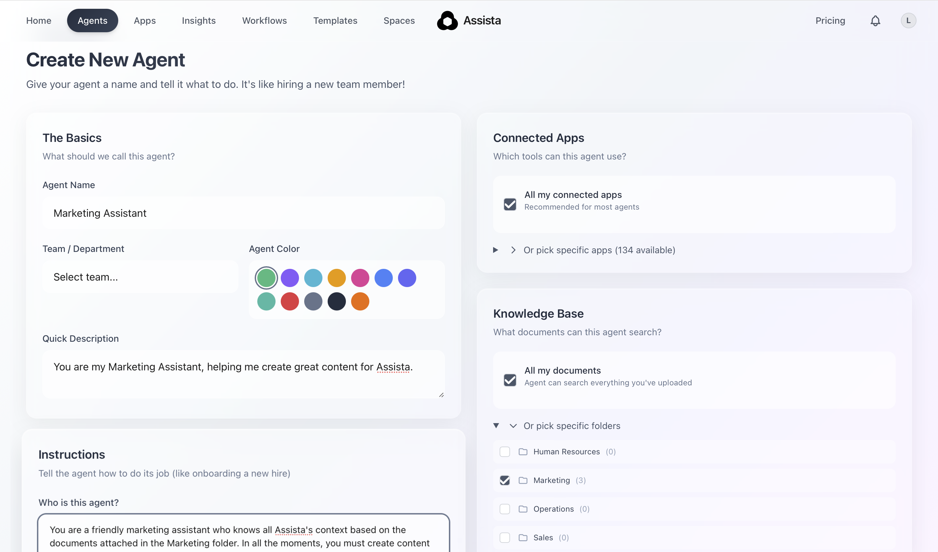Switch to the Workflows tab
Image resolution: width=938 pixels, height=552 pixels.
[x=264, y=21]
